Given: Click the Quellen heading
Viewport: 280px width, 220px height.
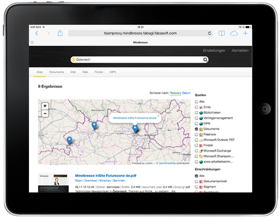Looking at the screenshot, I should tap(200, 95).
